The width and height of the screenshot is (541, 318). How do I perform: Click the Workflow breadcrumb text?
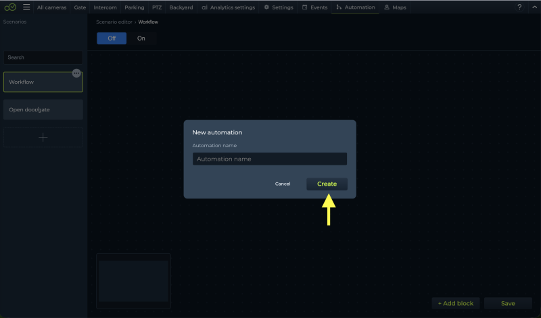pos(148,22)
